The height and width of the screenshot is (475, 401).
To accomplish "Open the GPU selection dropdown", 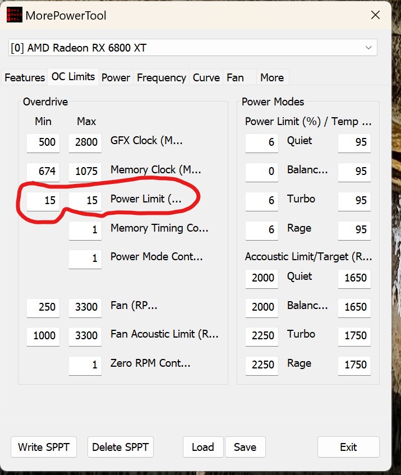I will (192, 48).
